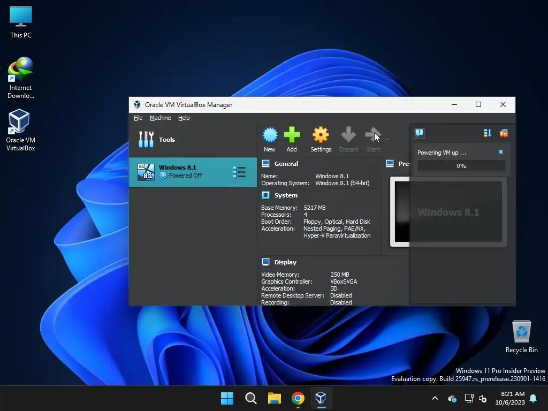Open the Windows Start menu
Image resolution: width=548 pixels, height=411 pixels.
[227, 398]
